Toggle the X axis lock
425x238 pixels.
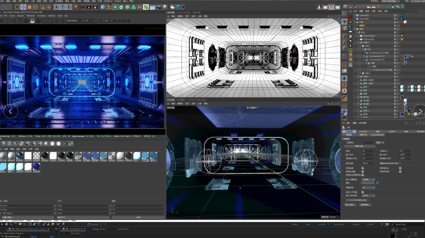[57, 7]
